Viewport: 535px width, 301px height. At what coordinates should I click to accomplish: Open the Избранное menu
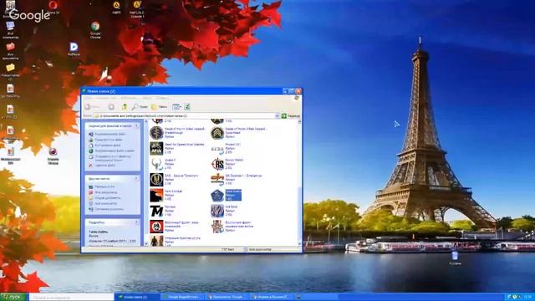pyautogui.click(x=128, y=98)
